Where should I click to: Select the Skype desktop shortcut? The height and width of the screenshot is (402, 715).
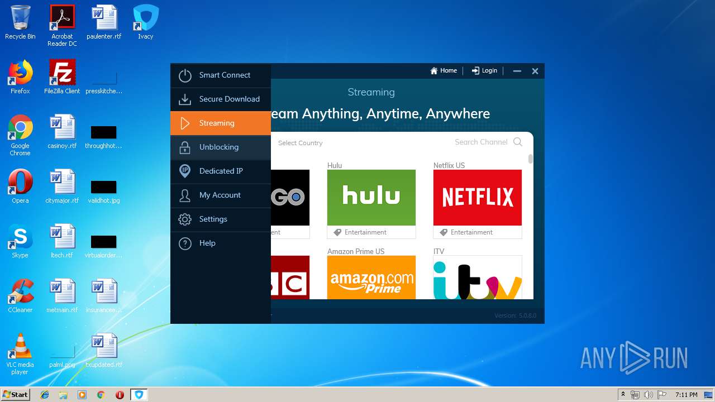pyautogui.click(x=20, y=241)
